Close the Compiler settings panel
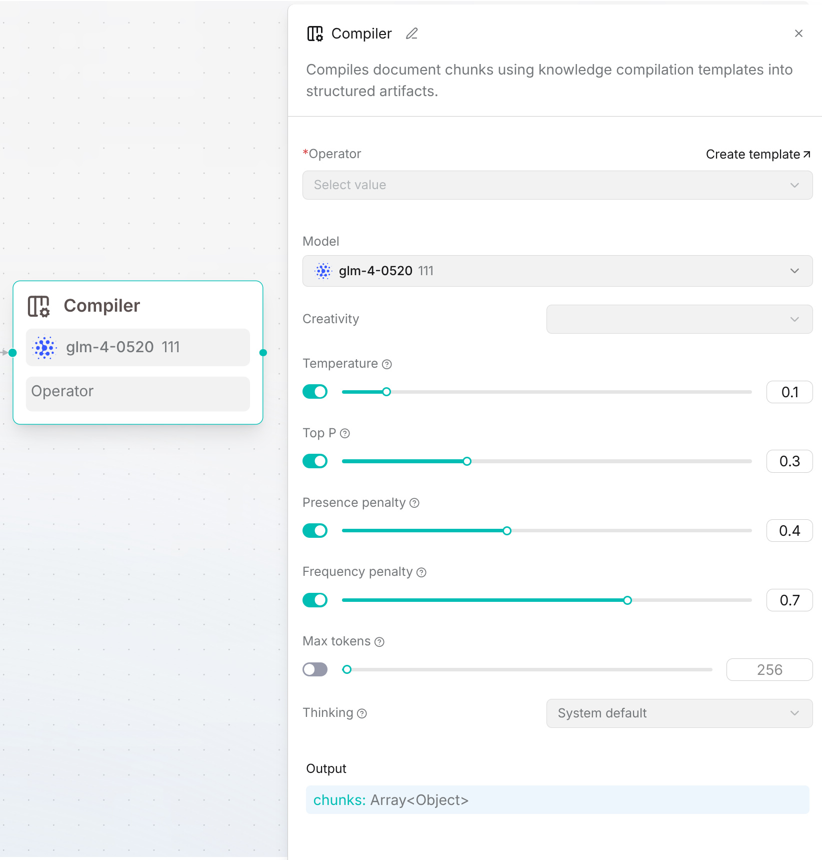This screenshot has height=860, width=822. (798, 34)
